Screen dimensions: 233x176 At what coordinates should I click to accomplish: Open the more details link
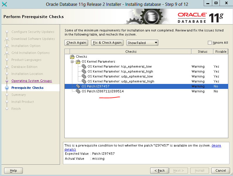click(216, 145)
